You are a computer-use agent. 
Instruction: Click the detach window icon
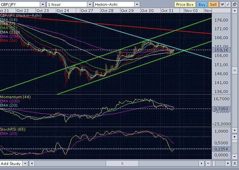click(x=235, y=5)
